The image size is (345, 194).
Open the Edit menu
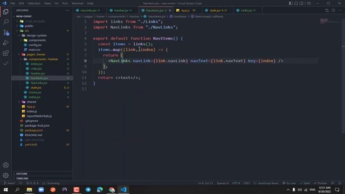[x=22, y=3]
